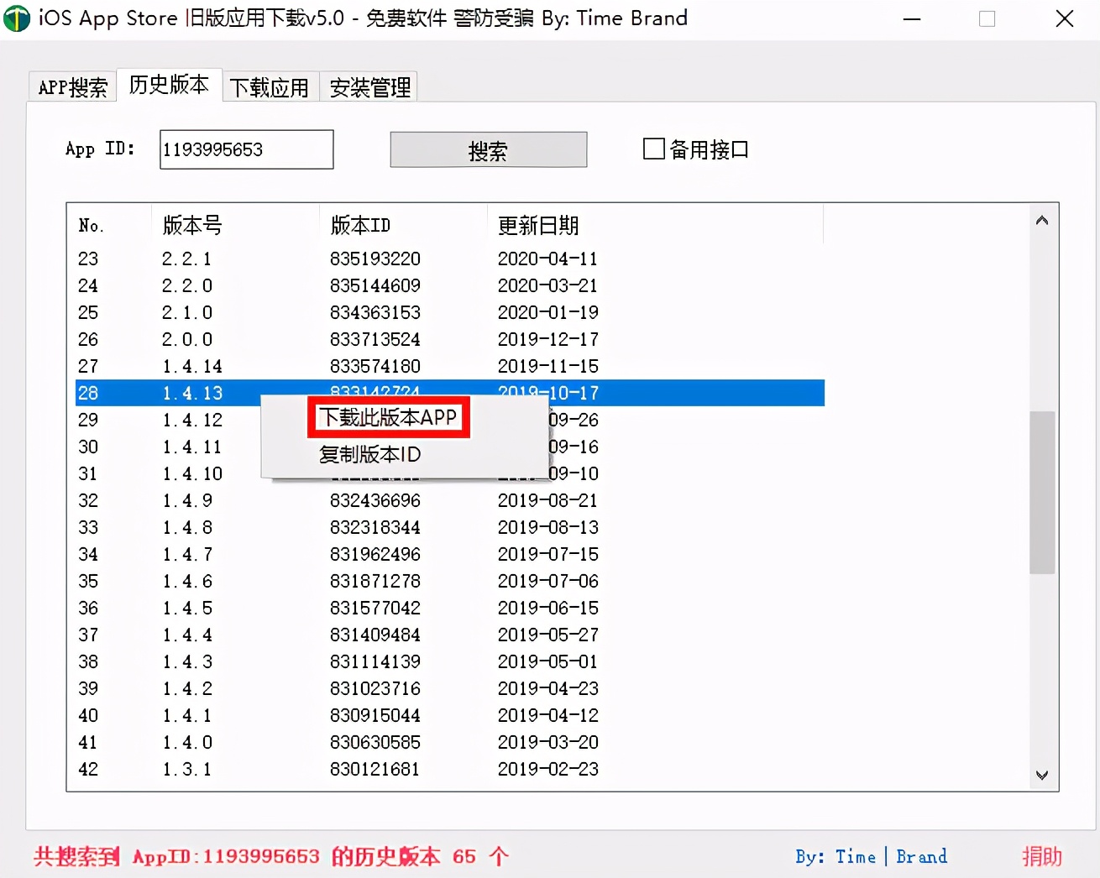Switch to the 历史版本 tab
The height and width of the screenshot is (878, 1100).
pos(169,84)
